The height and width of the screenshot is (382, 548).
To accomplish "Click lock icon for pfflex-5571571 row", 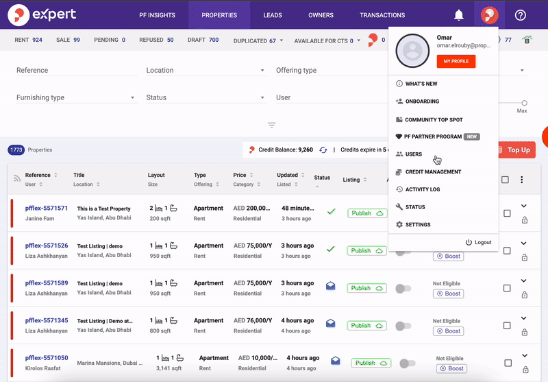I will pos(524,220).
